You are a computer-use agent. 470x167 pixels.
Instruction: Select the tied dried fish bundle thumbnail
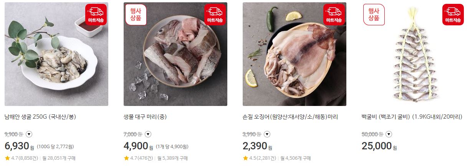tap(414, 54)
